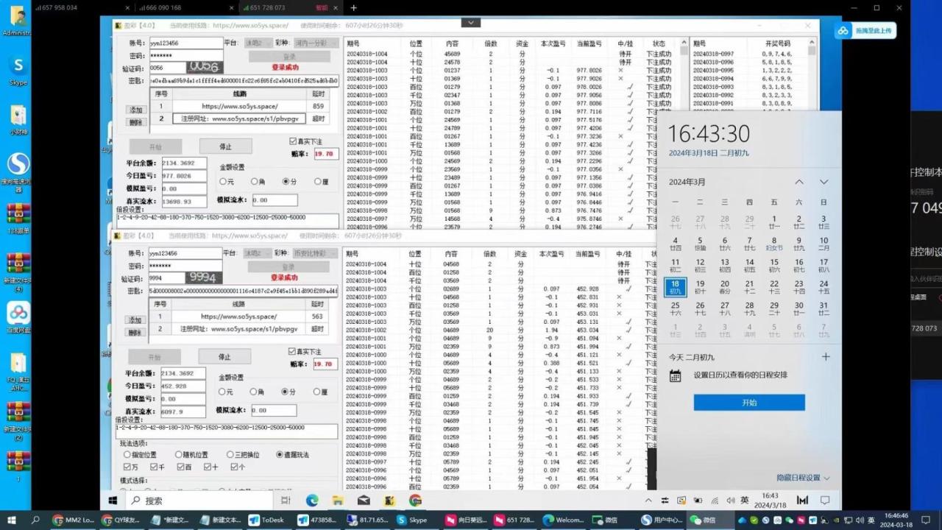942x530 pixels.
Task: Open File Explorer from the inner taskbar
Action: [338, 501]
